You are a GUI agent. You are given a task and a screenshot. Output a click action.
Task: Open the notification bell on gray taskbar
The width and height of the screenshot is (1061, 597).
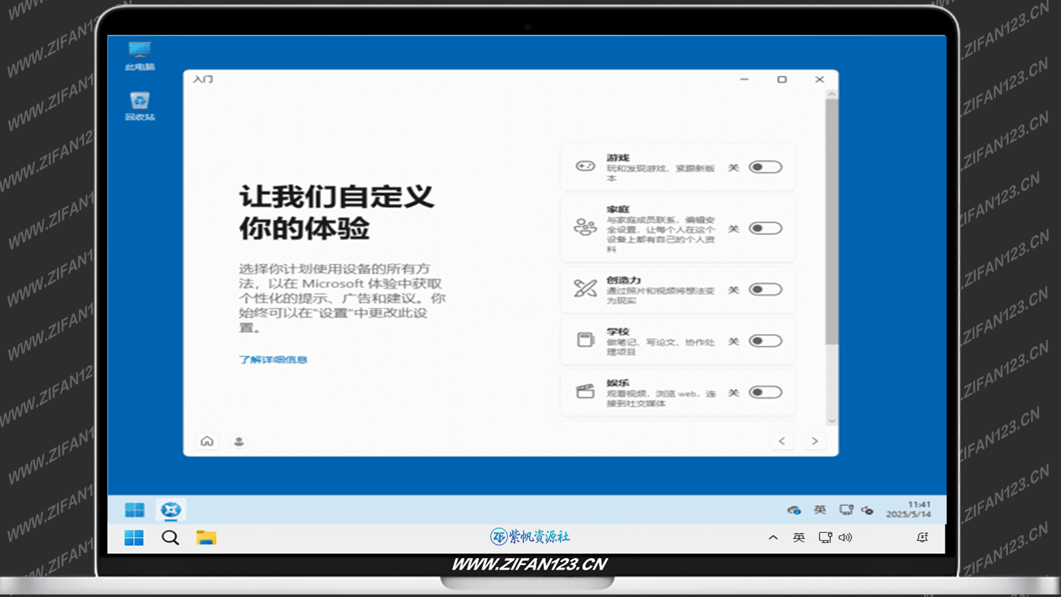923,538
